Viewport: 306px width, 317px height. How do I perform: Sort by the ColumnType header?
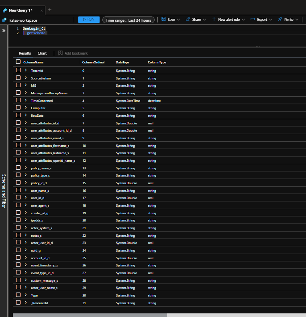point(157,62)
